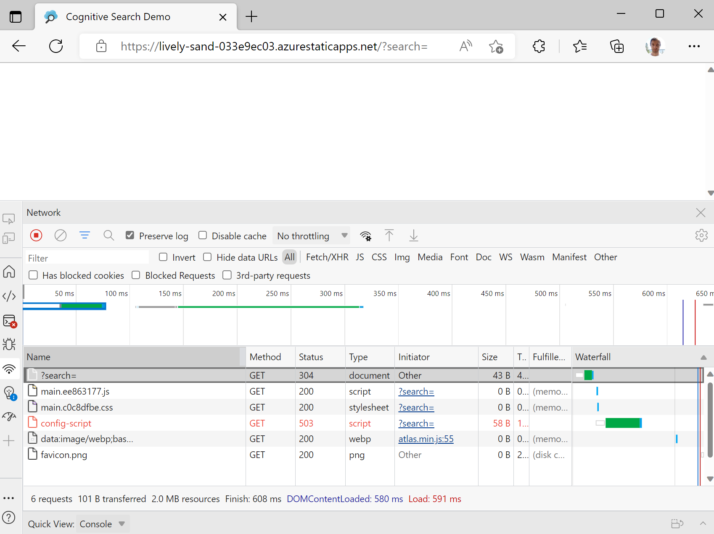Stop recording the network log
Screen dimensions: 714x534
pyautogui.click(x=36, y=236)
